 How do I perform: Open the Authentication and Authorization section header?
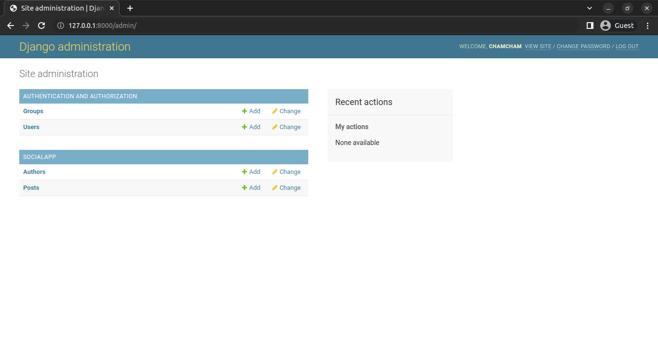pos(80,96)
